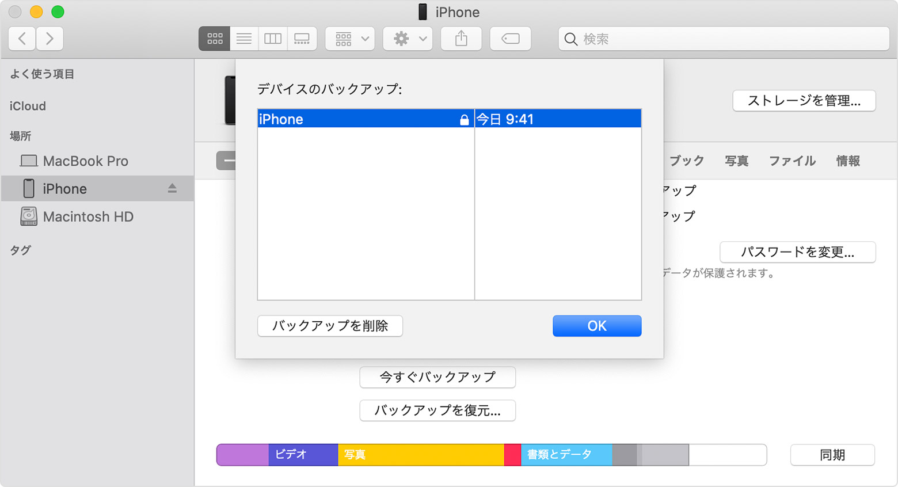Click the iPhone icon in title bar
Screen dimensions: 898x487
pyautogui.click(x=423, y=12)
